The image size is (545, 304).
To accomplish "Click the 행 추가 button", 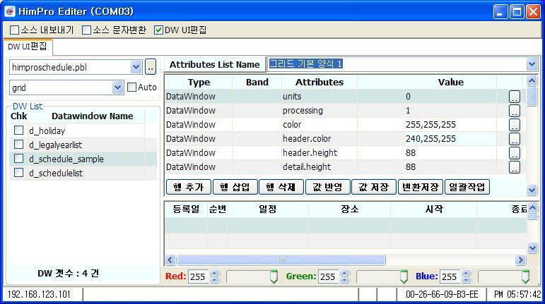I will [189, 187].
